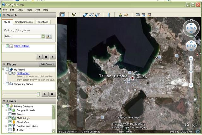
Task: Switch to Sky view planet icon
Action: (126, 15)
